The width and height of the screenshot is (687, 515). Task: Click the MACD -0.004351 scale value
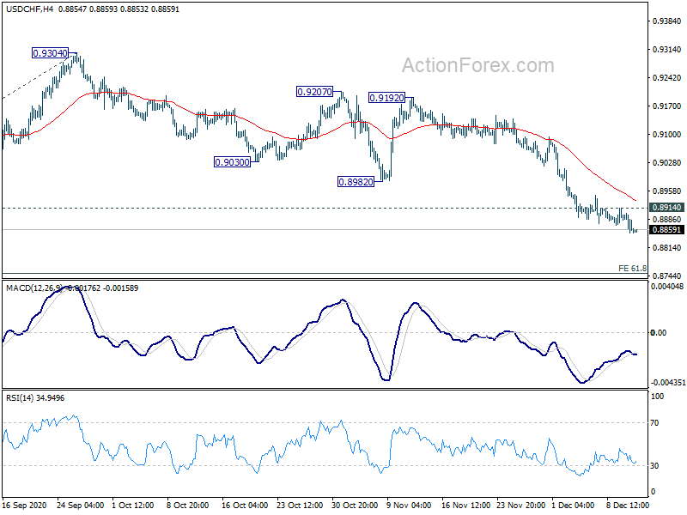[668, 383]
